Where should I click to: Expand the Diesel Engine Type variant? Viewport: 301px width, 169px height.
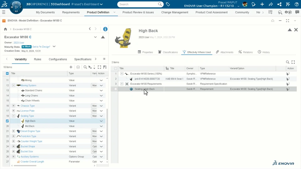pos(13,131)
